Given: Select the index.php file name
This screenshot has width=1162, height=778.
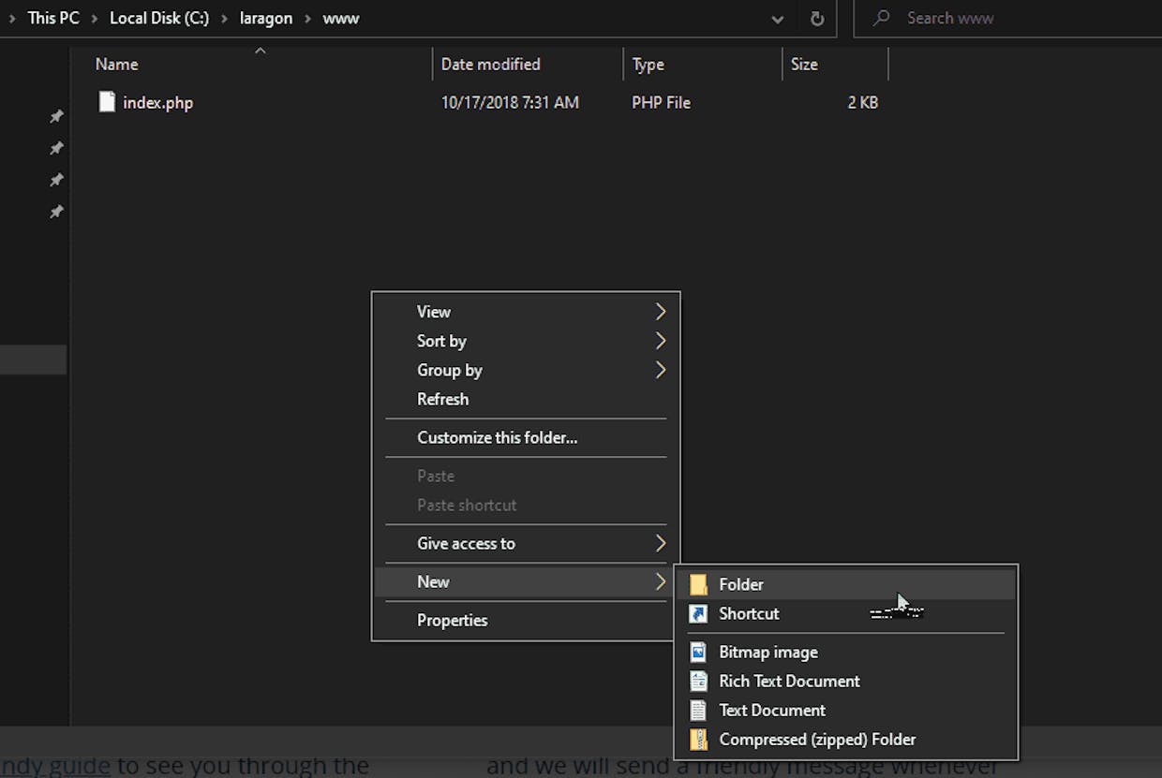Looking at the screenshot, I should (x=158, y=103).
